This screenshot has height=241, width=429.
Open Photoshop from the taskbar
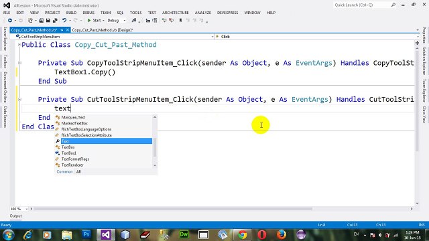[86, 235]
